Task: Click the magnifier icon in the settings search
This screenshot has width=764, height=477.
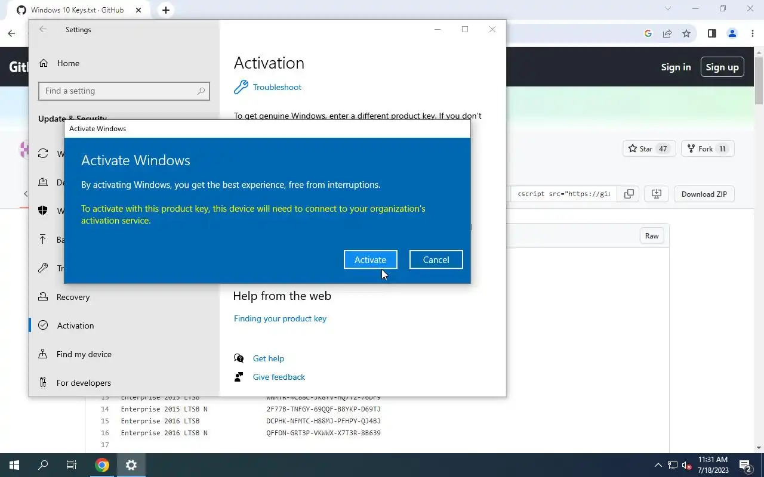Action: click(x=201, y=91)
